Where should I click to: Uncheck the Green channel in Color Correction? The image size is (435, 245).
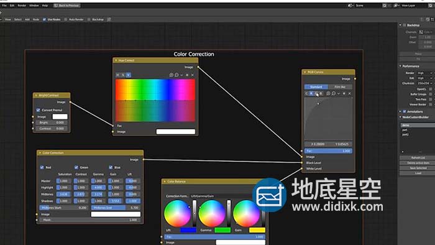click(76, 167)
